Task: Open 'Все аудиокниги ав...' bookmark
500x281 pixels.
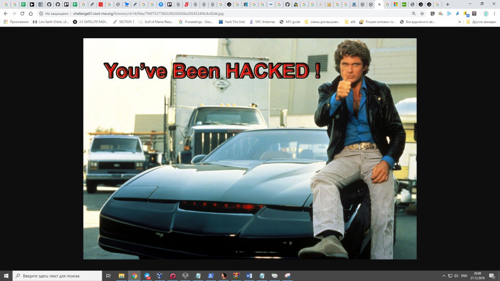Action: tap(417, 22)
